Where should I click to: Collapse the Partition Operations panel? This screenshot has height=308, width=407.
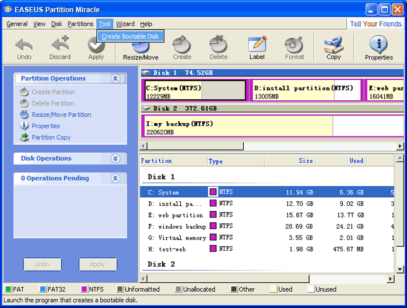tap(115, 78)
